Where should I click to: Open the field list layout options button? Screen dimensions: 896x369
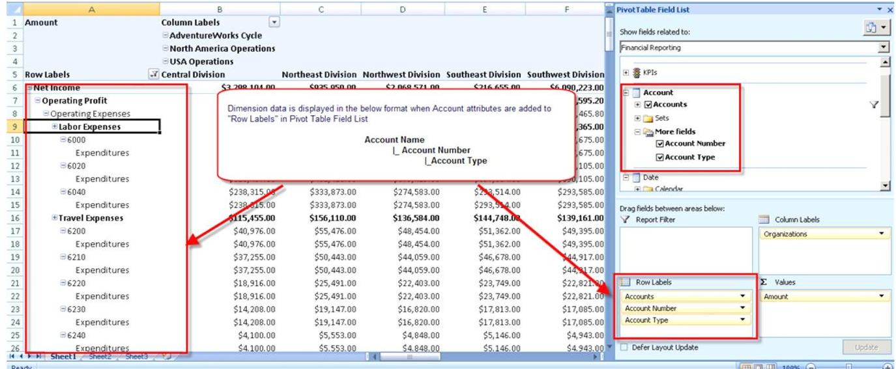pyautogui.click(x=876, y=28)
